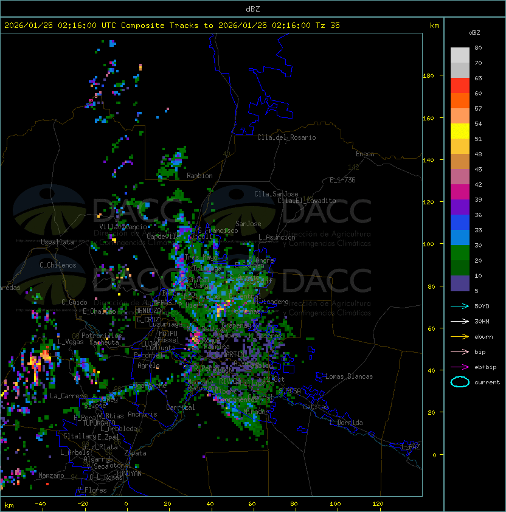Click the 'C_Chilenos' map label
This screenshot has height=512, width=506.
pyautogui.click(x=58, y=265)
